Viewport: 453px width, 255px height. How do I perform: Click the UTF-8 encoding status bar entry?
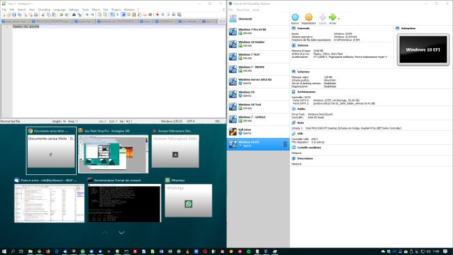191,121
